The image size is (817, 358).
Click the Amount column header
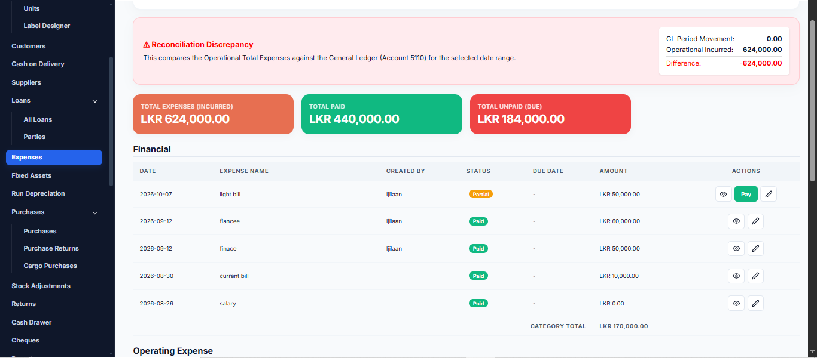click(x=614, y=171)
